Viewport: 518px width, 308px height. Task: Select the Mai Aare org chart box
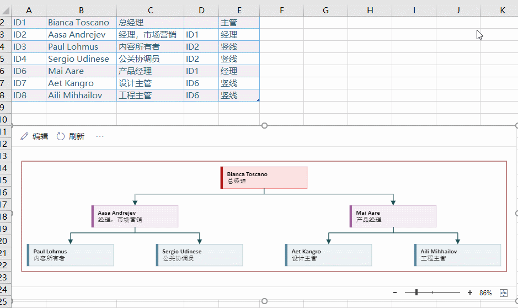point(393,216)
